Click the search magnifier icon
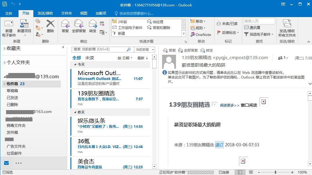 (x=129, y=49)
